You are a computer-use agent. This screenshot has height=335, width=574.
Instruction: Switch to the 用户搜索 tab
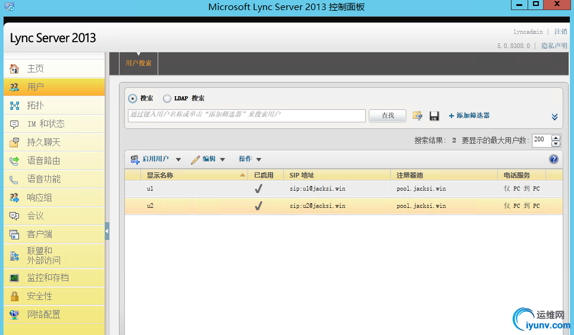[139, 64]
